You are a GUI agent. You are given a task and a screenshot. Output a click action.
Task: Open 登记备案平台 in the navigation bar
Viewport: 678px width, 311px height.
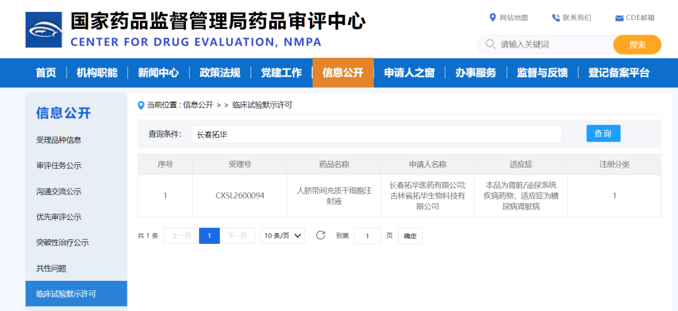point(618,73)
